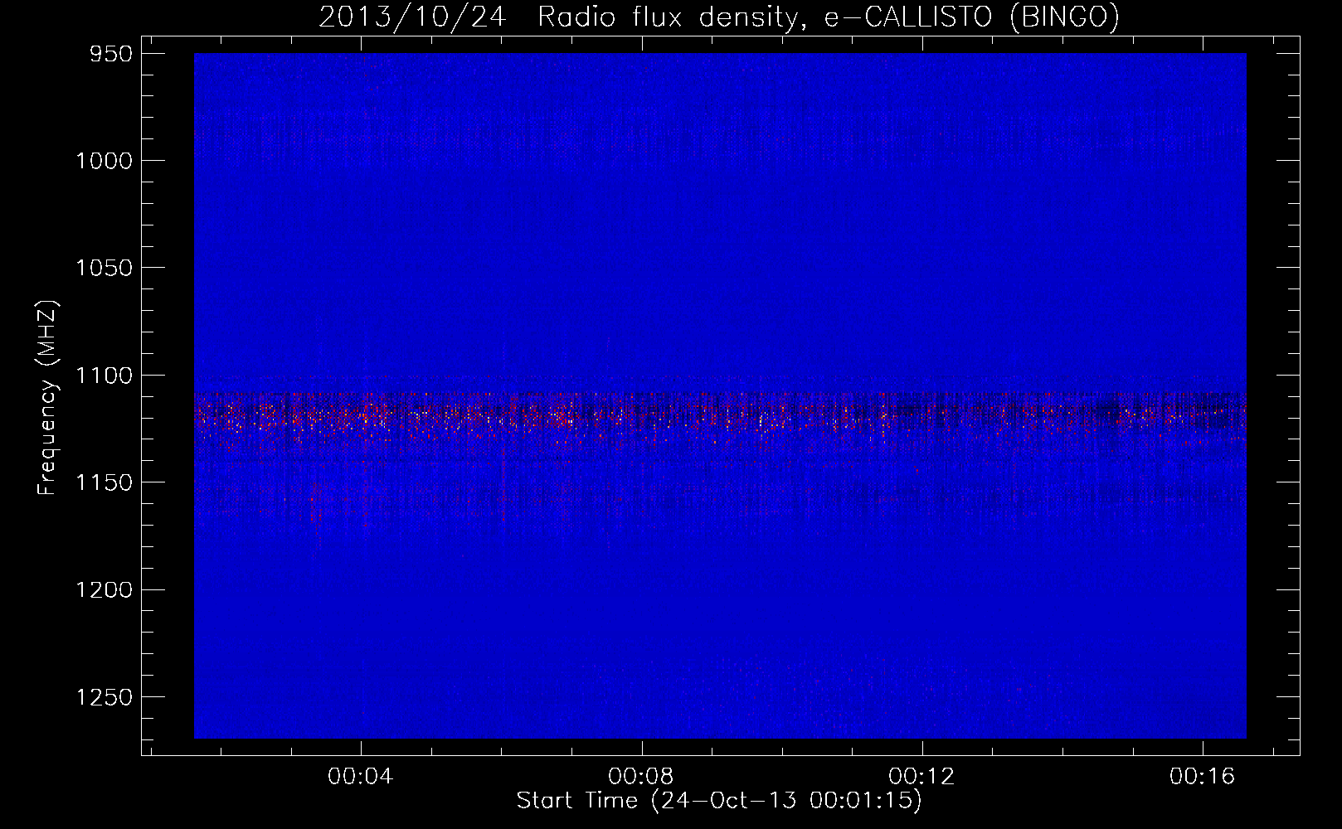Click the 'Start Time (24-Oct-13 00:01:15)' label
The height and width of the screenshot is (829, 1342).
pos(719,801)
